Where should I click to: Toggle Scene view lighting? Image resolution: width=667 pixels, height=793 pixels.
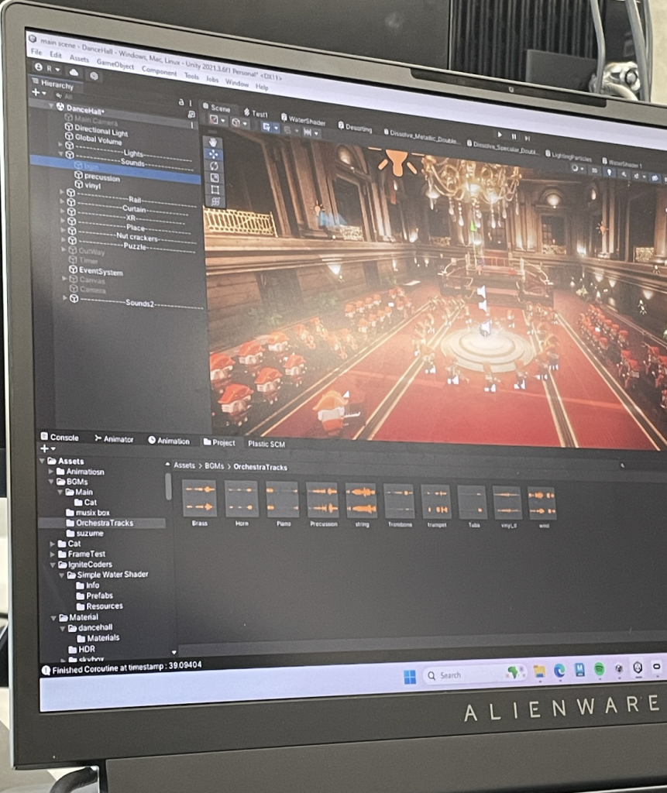tap(609, 173)
